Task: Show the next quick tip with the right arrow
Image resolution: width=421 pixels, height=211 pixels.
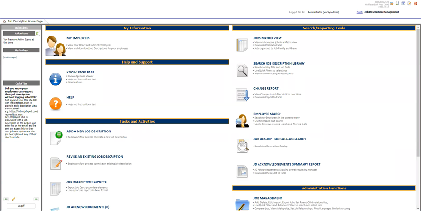Action: pos(36,199)
